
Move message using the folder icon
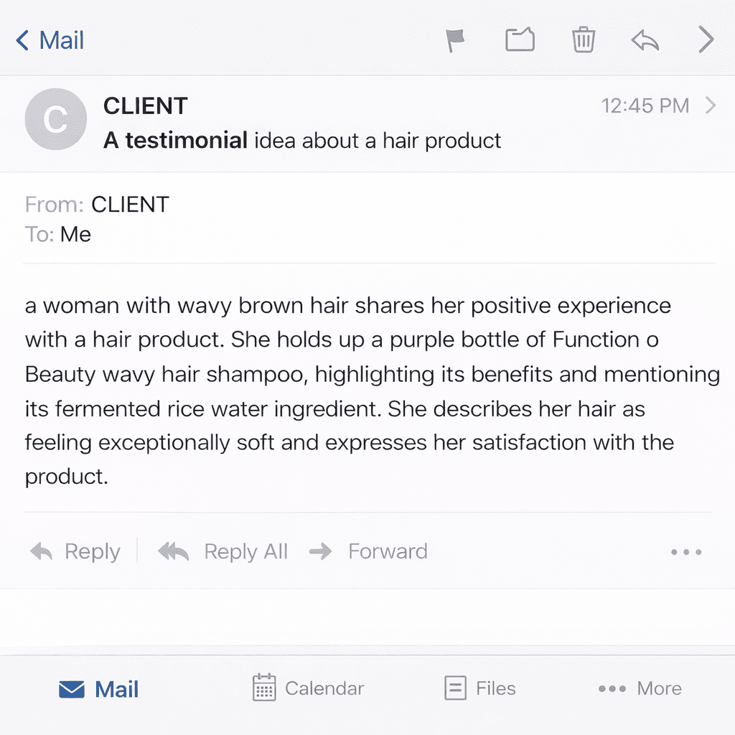pyautogui.click(x=520, y=39)
